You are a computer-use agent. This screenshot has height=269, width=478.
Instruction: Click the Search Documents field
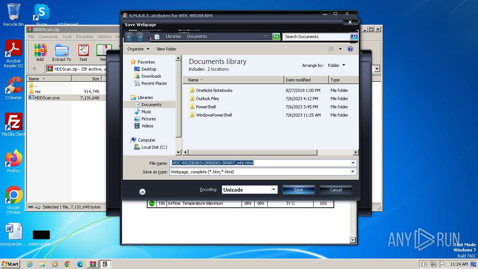coord(316,37)
